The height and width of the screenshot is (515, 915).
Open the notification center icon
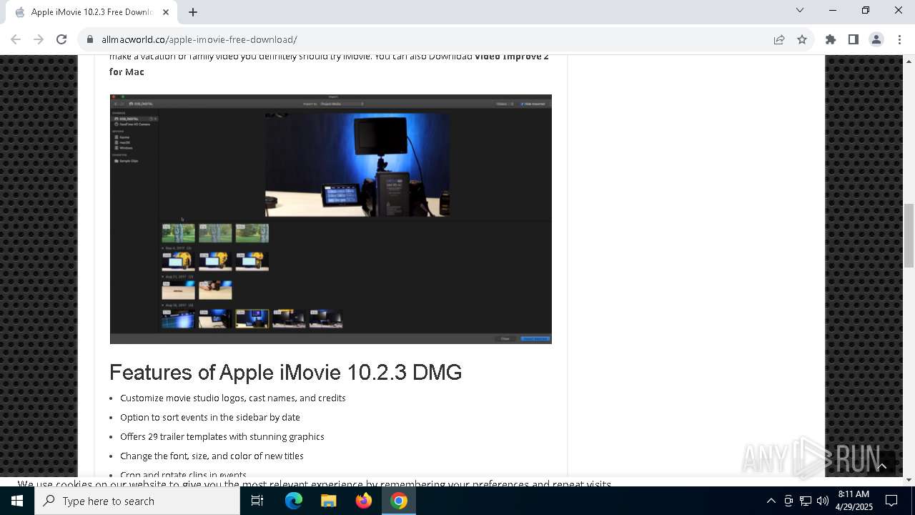(x=891, y=501)
